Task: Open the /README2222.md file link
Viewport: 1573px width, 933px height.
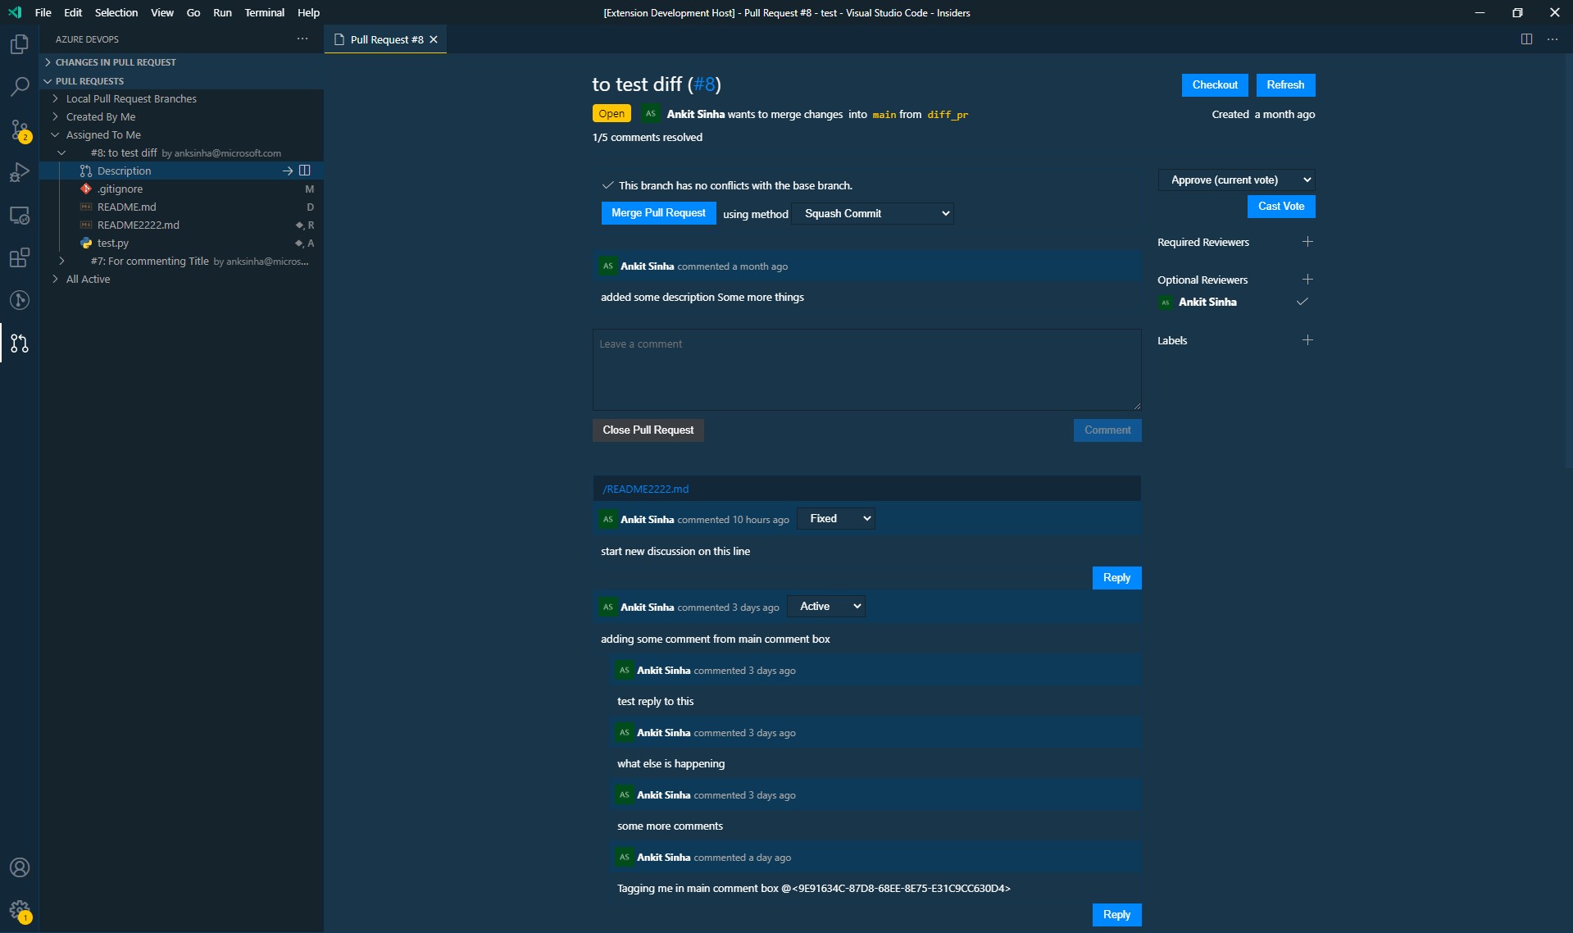Action: click(x=645, y=489)
